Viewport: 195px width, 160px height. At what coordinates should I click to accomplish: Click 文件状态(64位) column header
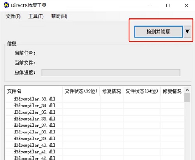(142, 91)
